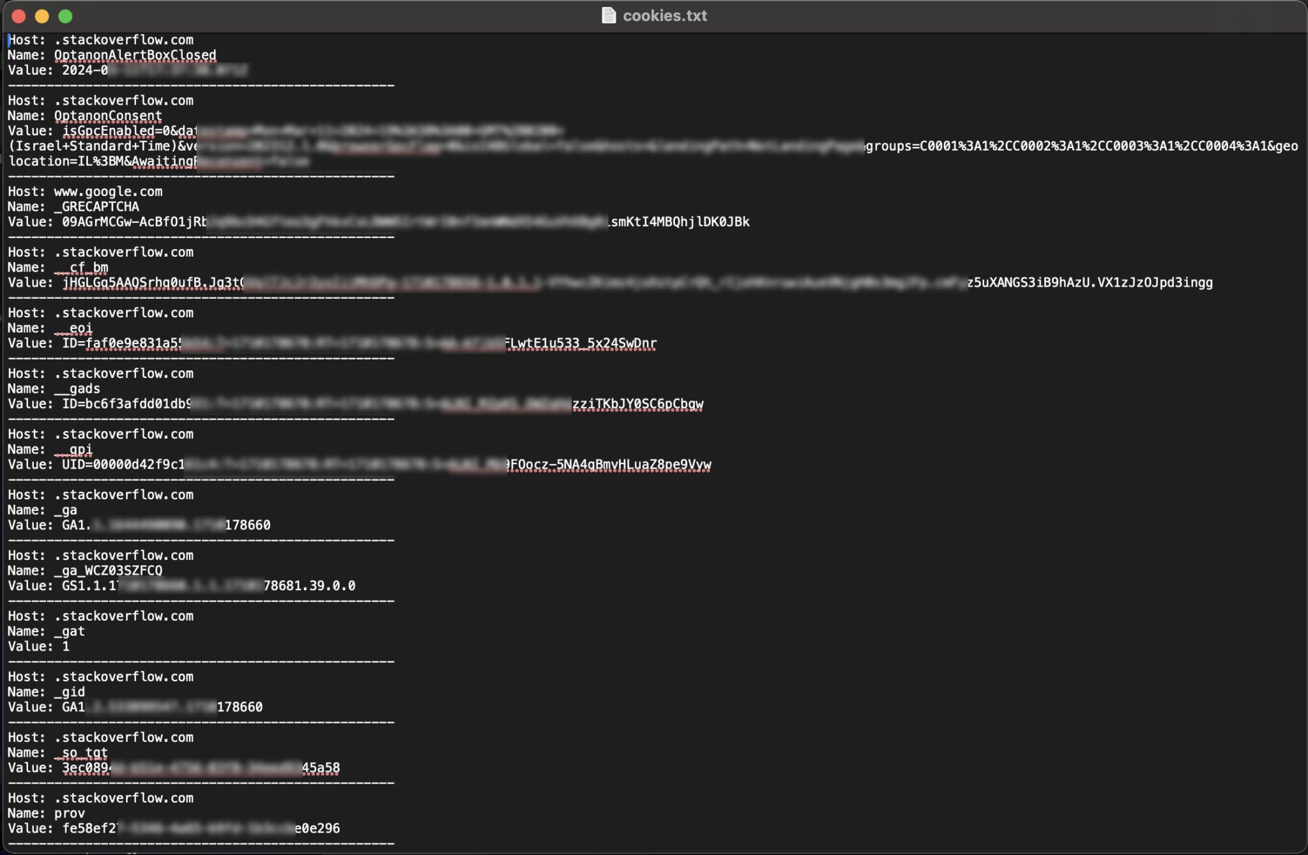Viewport: 1308px width, 855px height.
Task: Click the green zoom button
Action: pos(65,17)
